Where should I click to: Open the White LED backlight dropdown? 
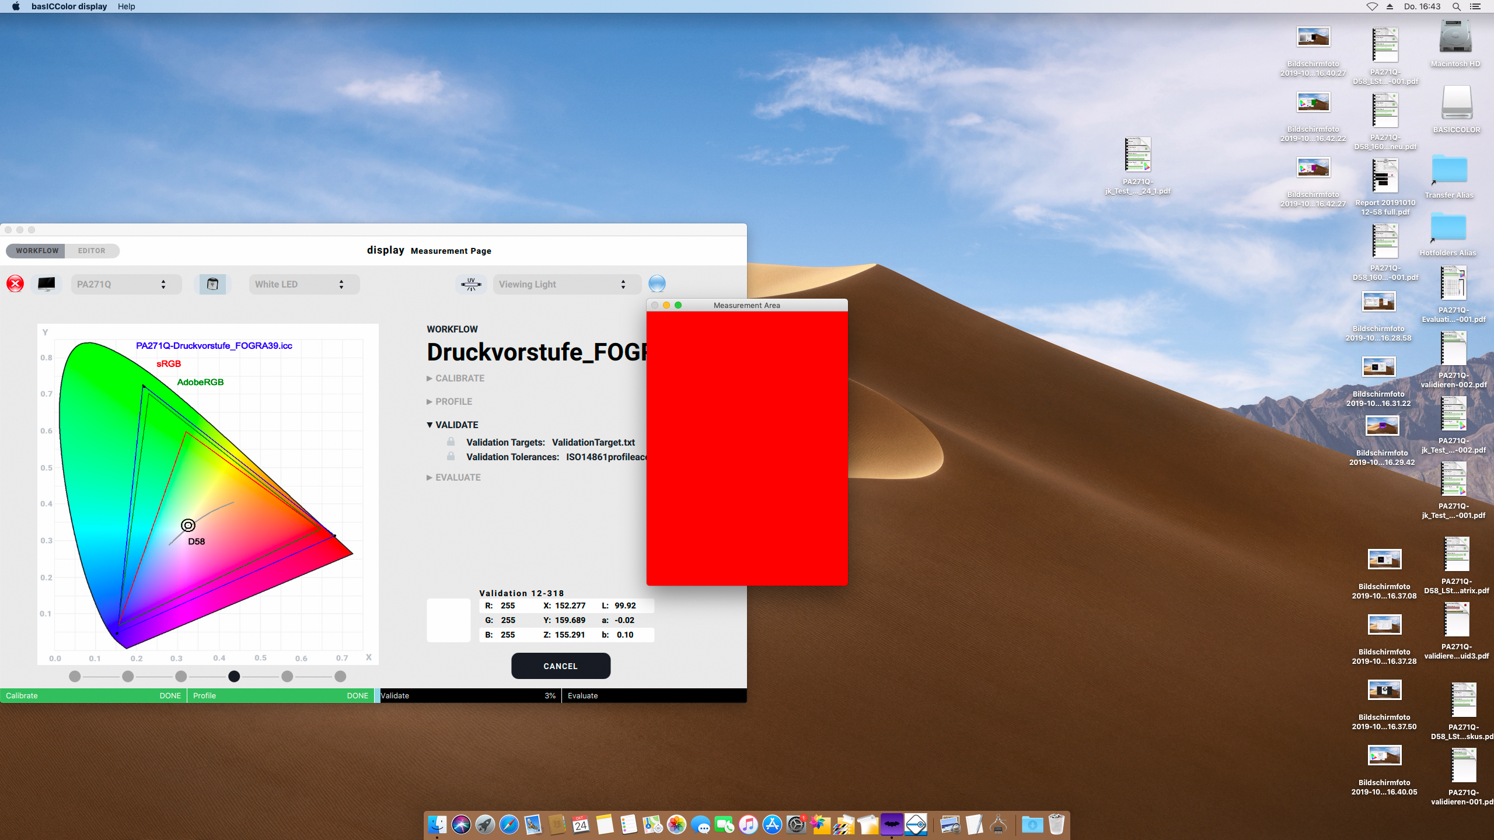pos(303,284)
